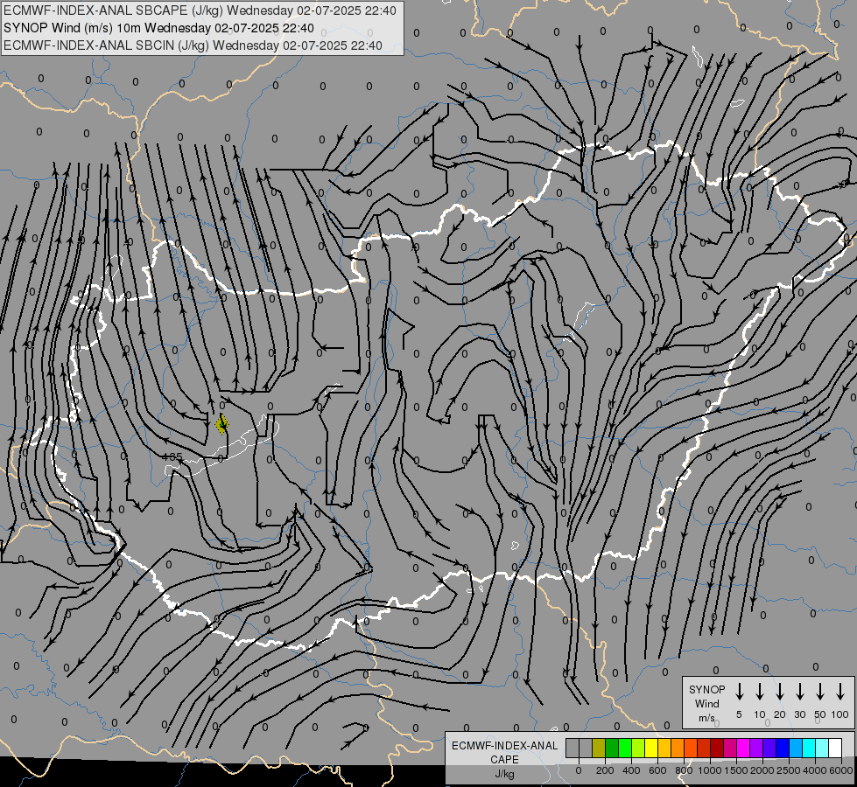
Task: Click the 4000 tick label on CAPE scale
Action: click(x=815, y=770)
